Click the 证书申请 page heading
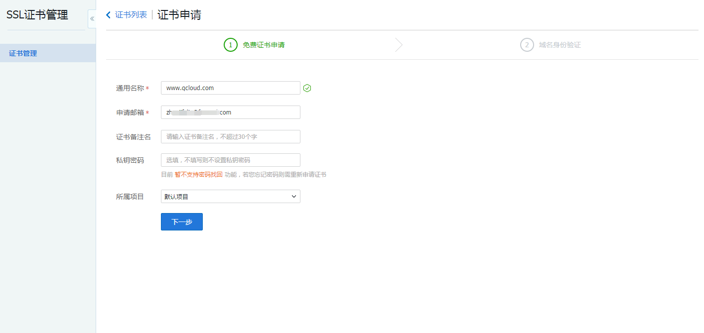 179,15
